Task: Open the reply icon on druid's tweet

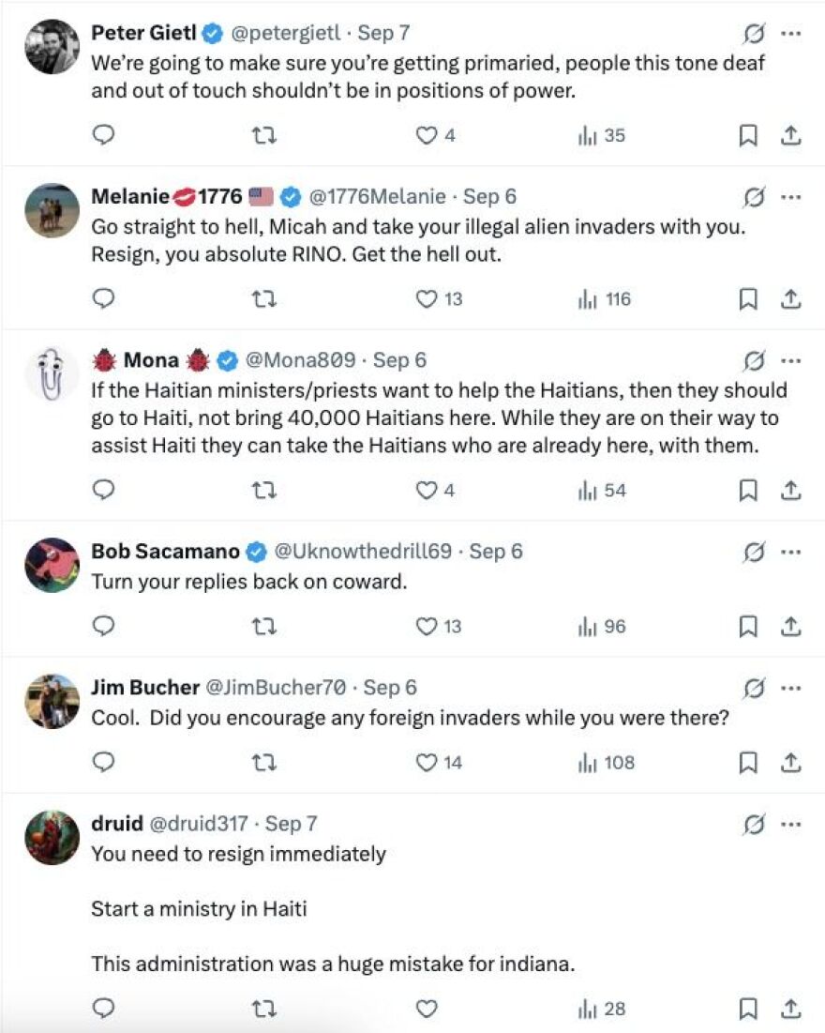Action: (x=103, y=1010)
